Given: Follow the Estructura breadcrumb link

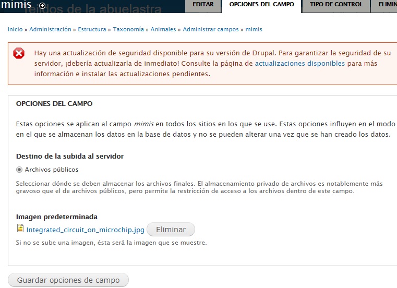Looking at the screenshot, I should [92, 29].
